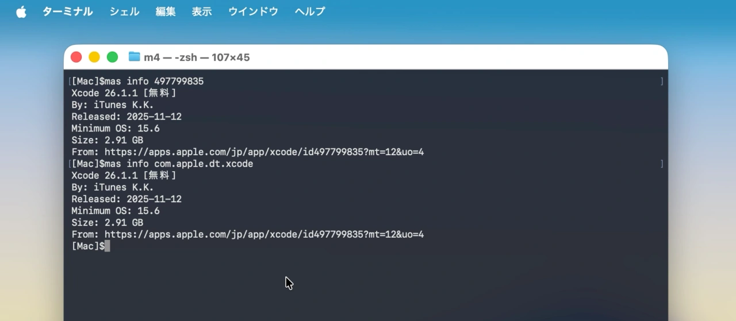This screenshot has width=736, height=321.
Task: Close the Terminal window with red button
Action: click(76, 57)
